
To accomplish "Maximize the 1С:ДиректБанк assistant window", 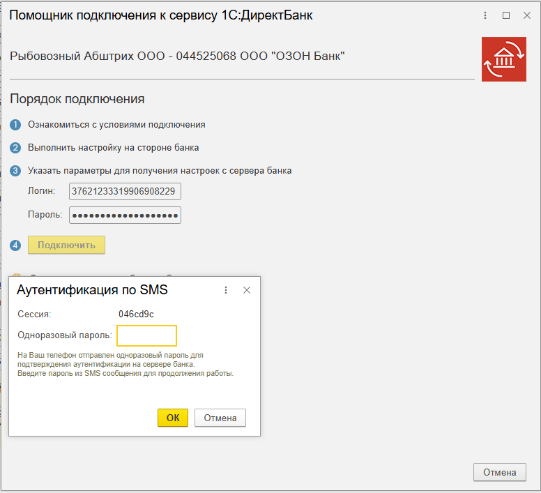I will tap(506, 15).
